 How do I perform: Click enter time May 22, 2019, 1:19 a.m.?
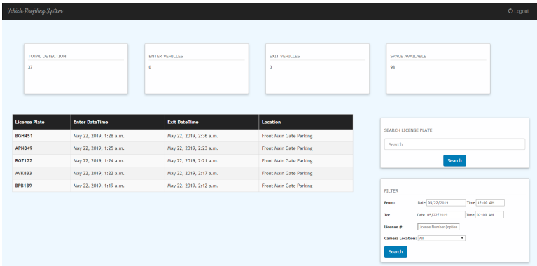(x=99, y=185)
